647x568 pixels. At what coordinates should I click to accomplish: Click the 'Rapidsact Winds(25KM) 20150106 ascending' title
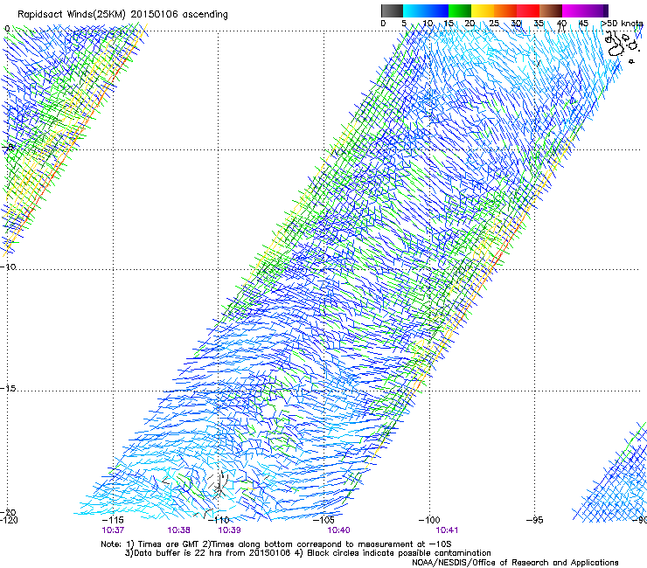[122, 15]
